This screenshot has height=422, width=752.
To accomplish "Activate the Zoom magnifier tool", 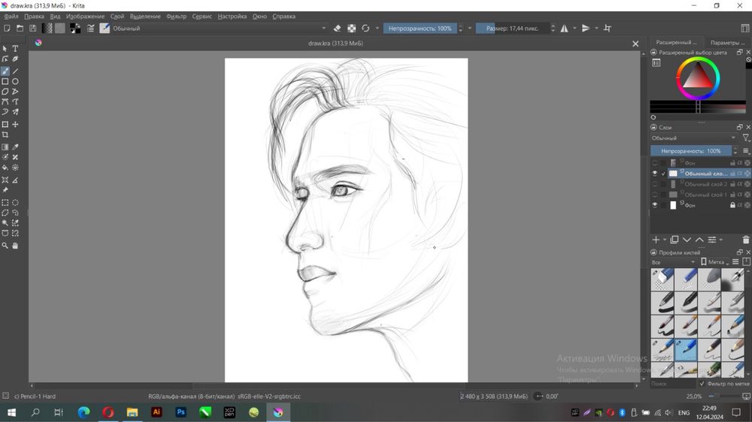I will pos(5,246).
